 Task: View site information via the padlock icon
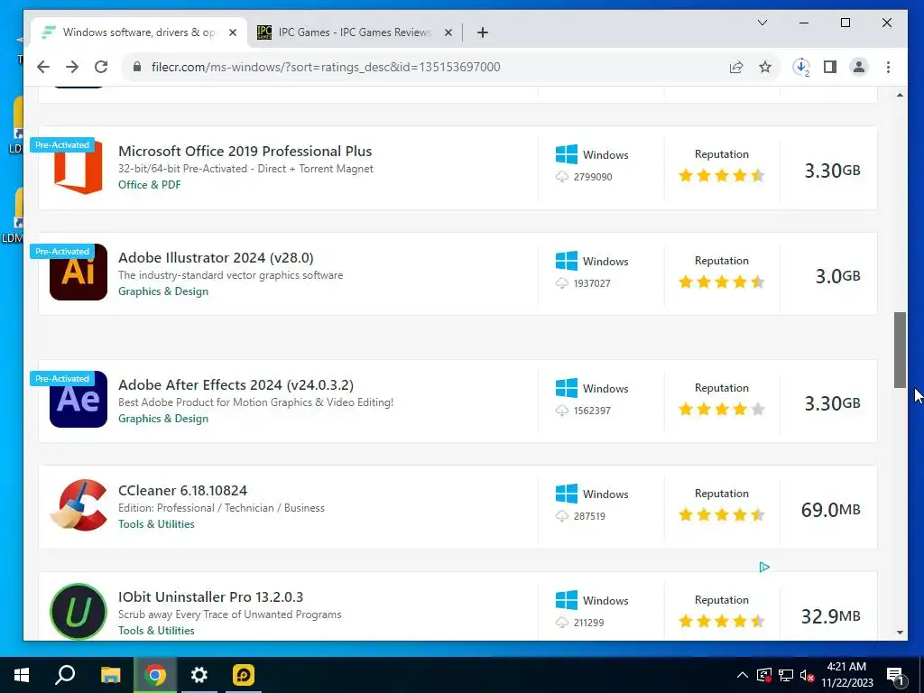(137, 67)
